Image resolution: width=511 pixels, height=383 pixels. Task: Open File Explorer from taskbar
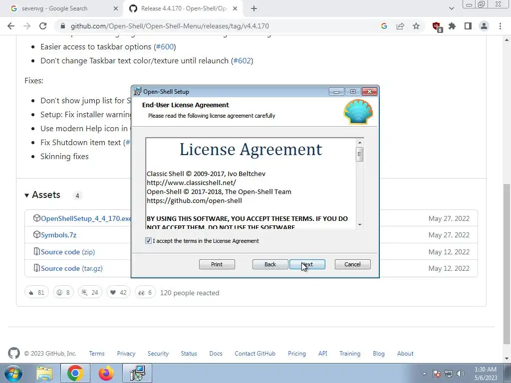[x=44, y=374]
